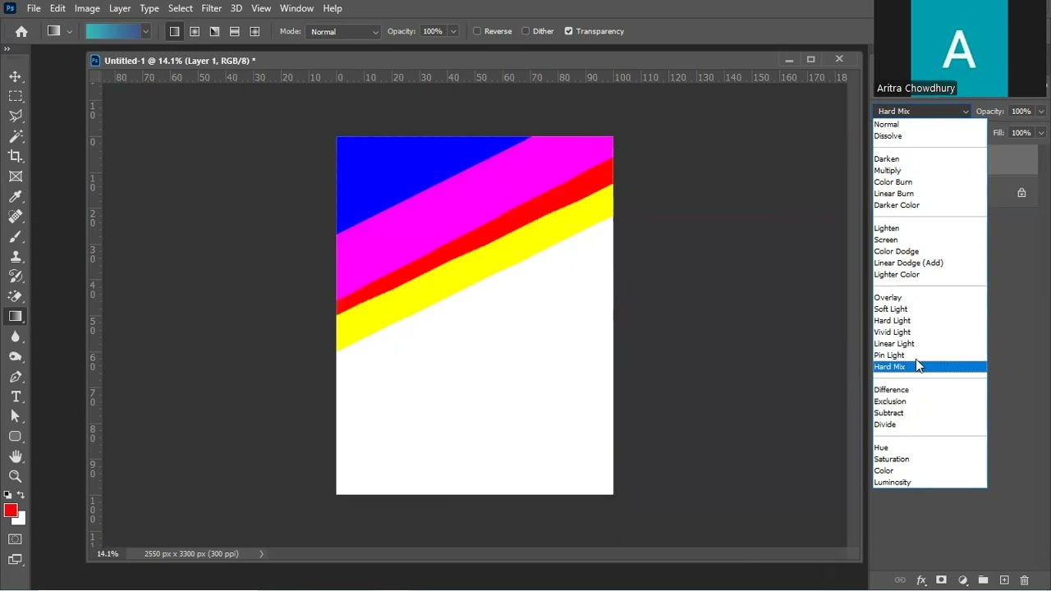
Task: Select the Pen tool
Action: (x=16, y=377)
